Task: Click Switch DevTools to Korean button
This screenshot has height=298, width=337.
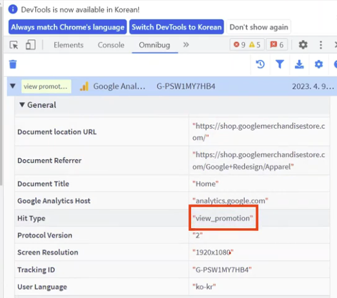Action: pos(176,27)
